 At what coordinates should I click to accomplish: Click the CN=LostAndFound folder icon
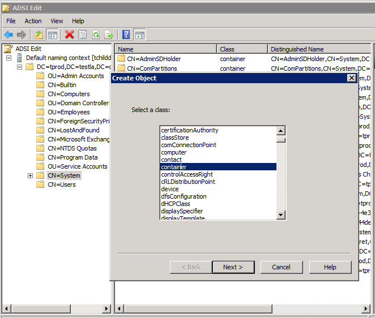(40, 130)
